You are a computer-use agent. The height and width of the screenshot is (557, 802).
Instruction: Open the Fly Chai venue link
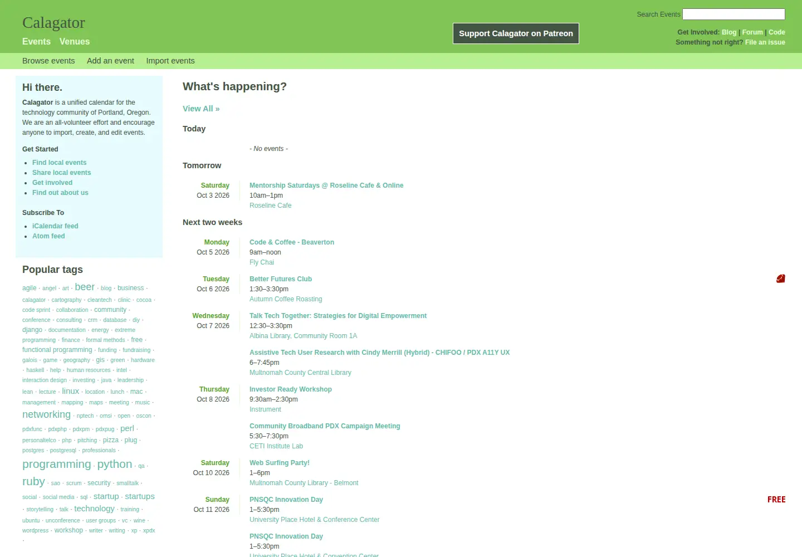[x=262, y=262]
